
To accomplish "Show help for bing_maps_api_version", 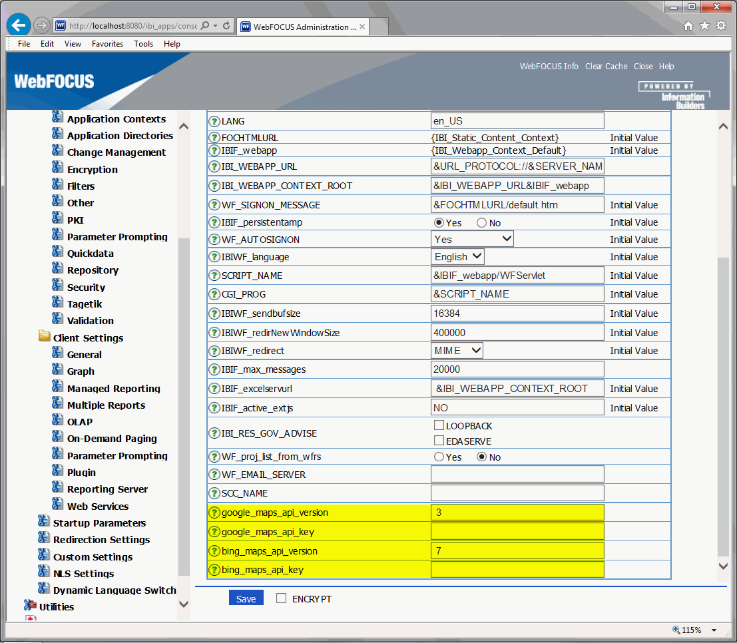I will 214,551.
